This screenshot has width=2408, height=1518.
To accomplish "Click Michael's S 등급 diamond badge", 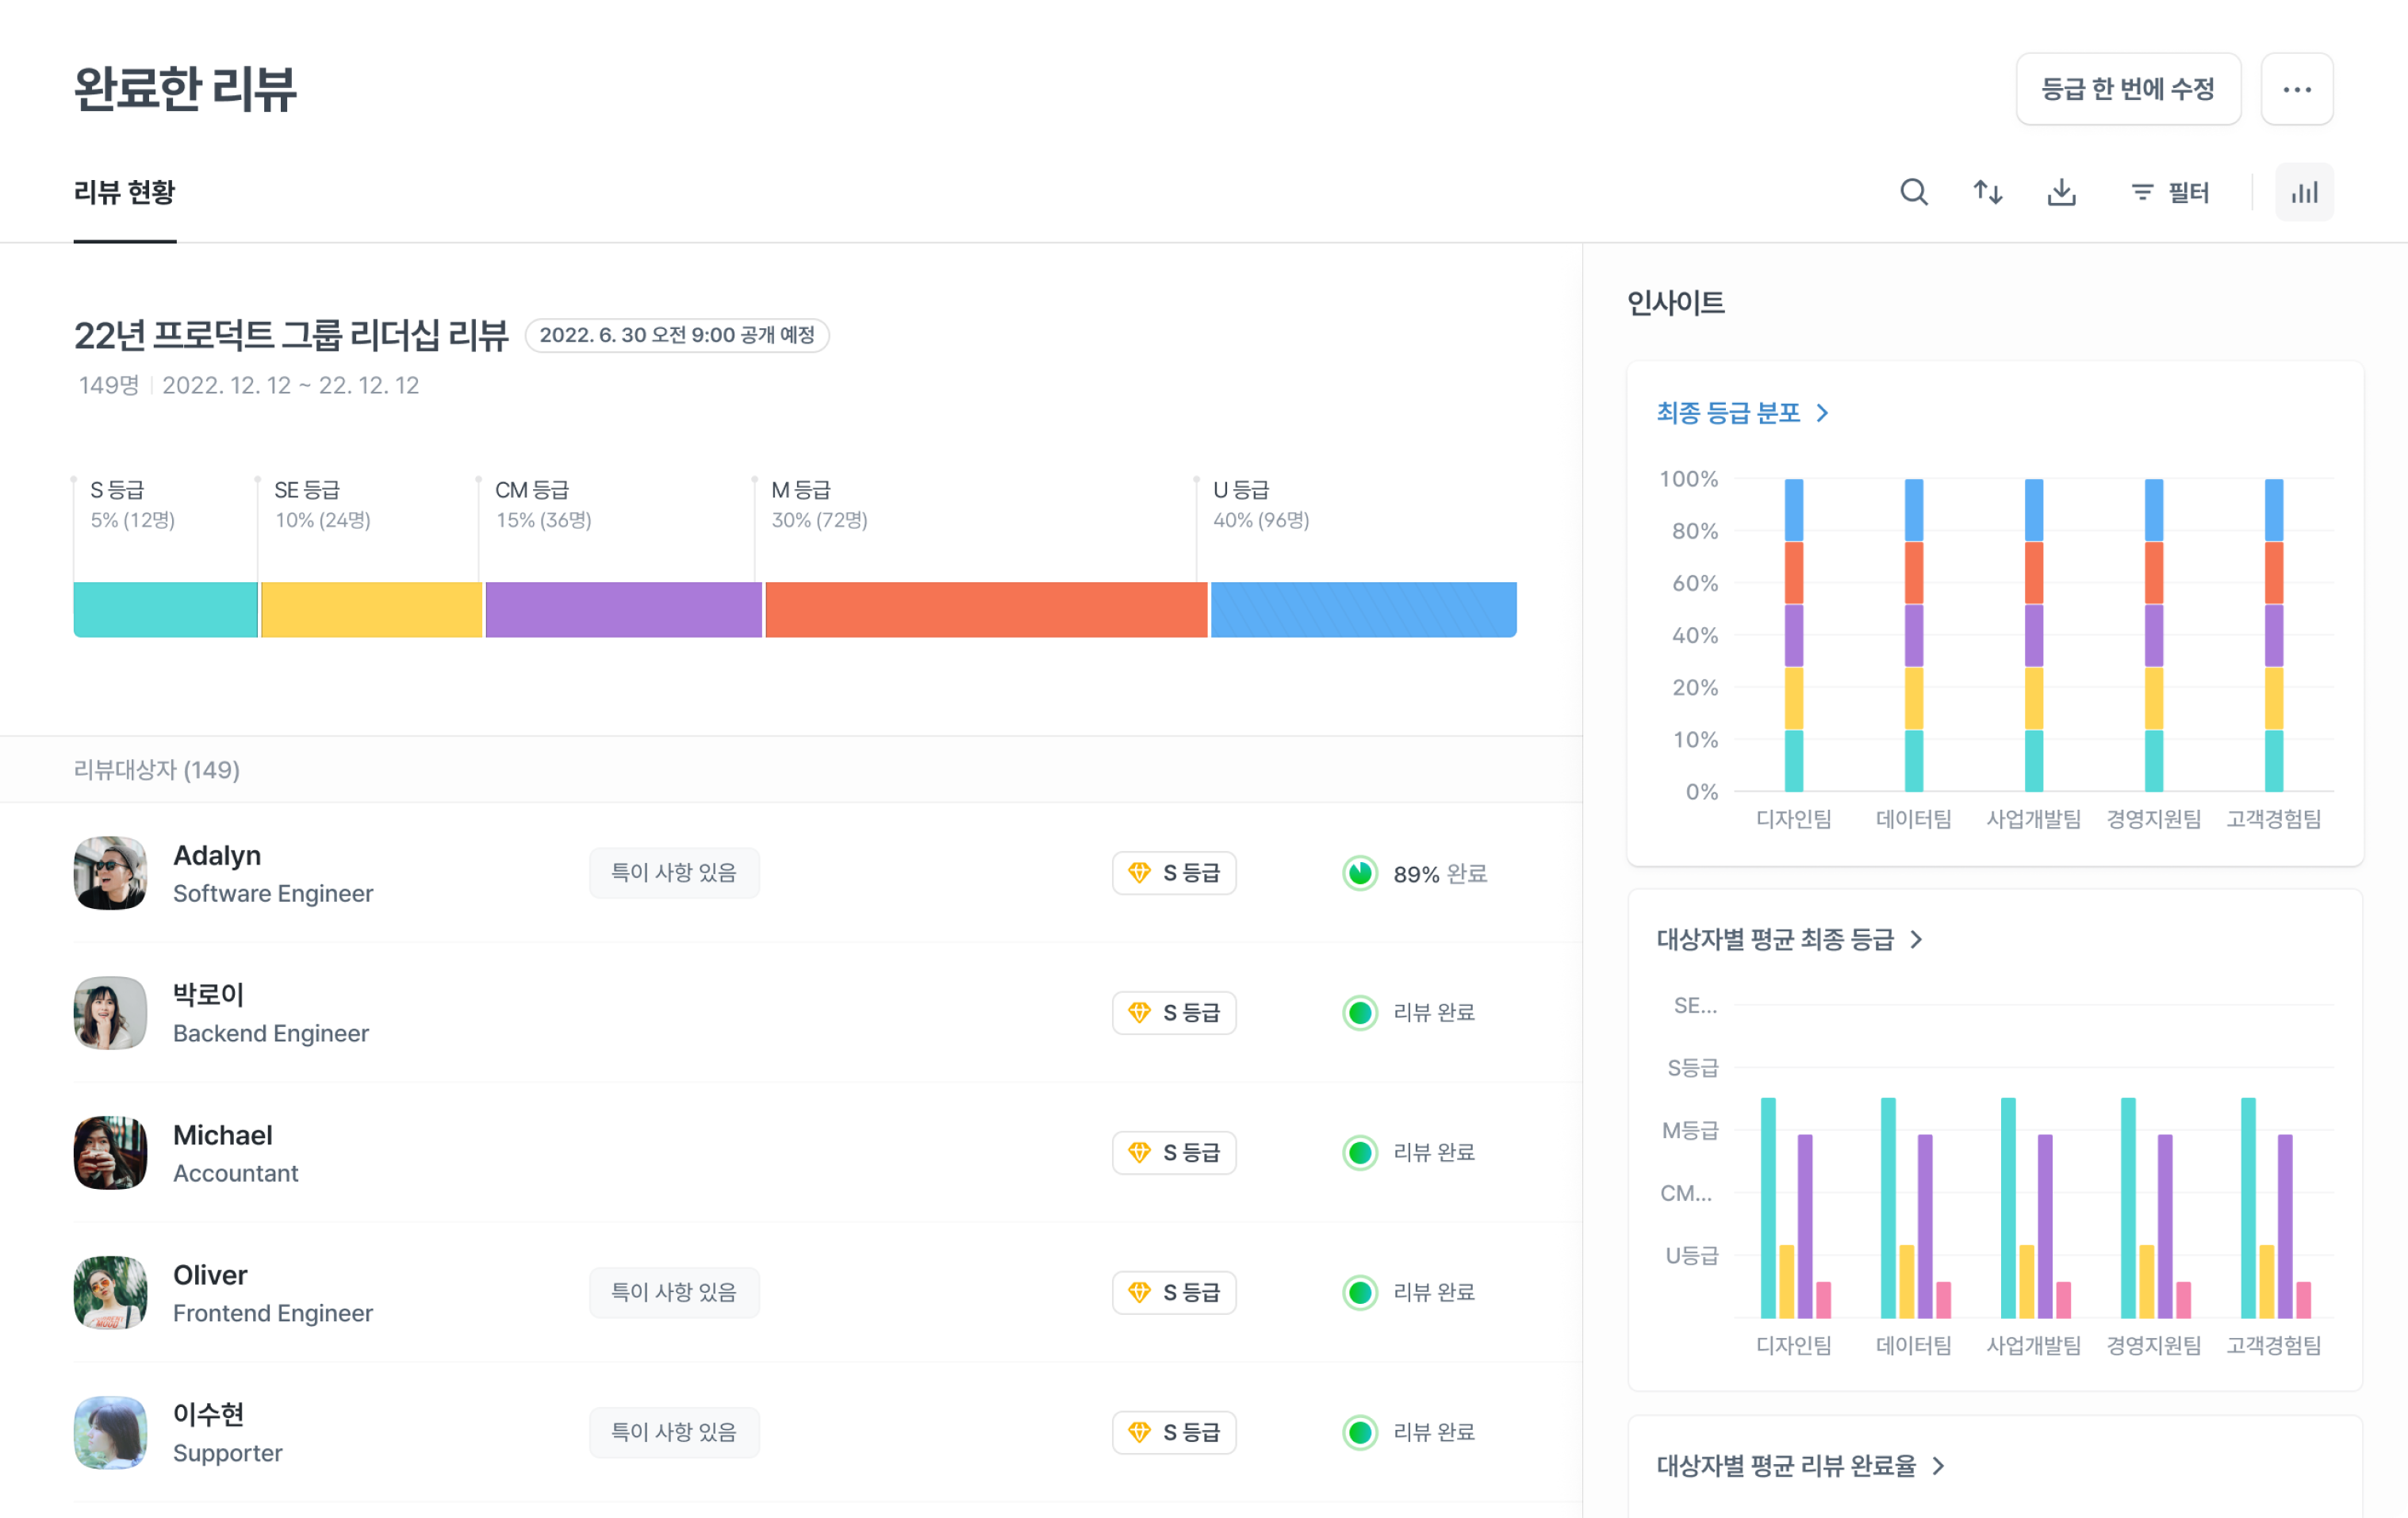I will click(x=1174, y=1152).
